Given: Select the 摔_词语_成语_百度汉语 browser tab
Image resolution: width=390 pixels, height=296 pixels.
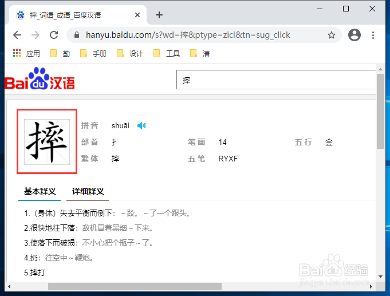Looking at the screenshot, I should pyautogui.click(x=78, y=15).
